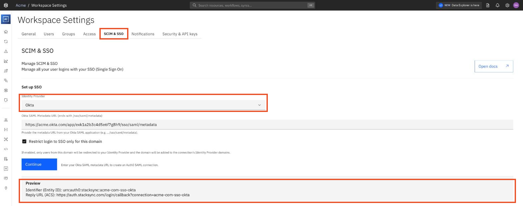
Task: Open the chat message icon in sidebar
Action: point(6,178)
